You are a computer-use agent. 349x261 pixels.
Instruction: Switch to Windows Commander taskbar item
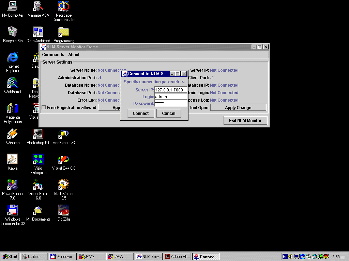click(x=63, y=257)
